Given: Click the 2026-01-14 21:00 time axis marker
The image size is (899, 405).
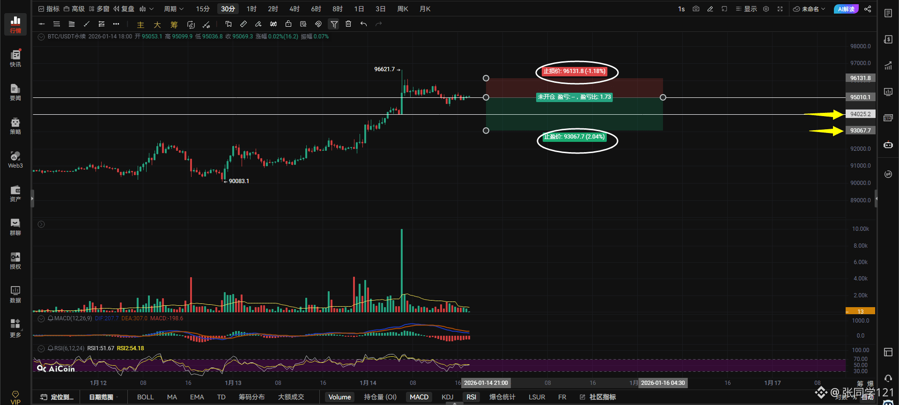Looking at the screenshot, I should pos(486,383).
